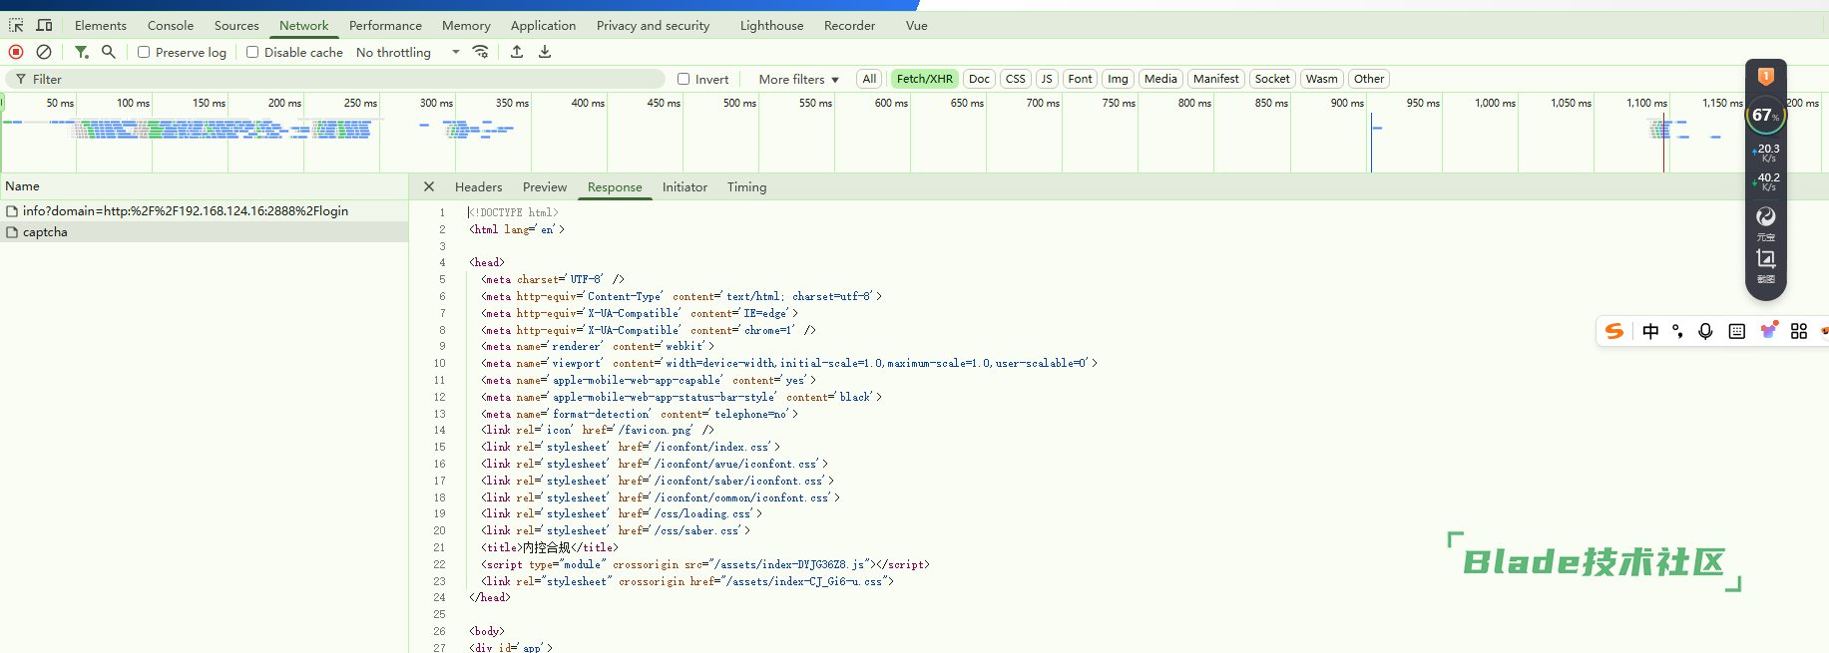
Task: Import HAR file with upload arrow
Action: point(517,52)
